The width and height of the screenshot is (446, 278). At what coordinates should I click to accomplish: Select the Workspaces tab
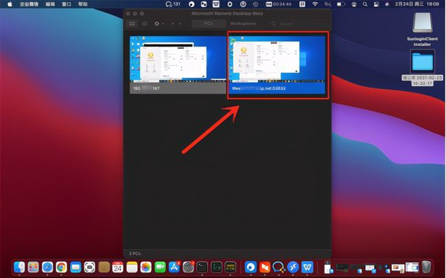click(x=243, y=23)
